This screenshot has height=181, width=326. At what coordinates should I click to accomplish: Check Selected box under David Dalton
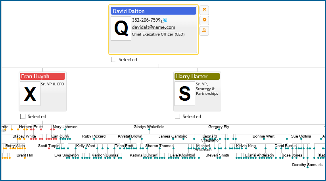click(114, 60)
